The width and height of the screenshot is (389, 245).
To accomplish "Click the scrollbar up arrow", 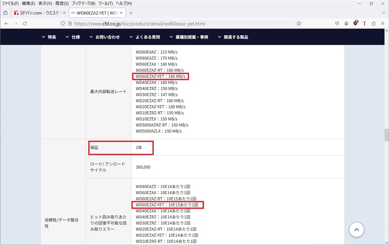I will tap(386, 31).
